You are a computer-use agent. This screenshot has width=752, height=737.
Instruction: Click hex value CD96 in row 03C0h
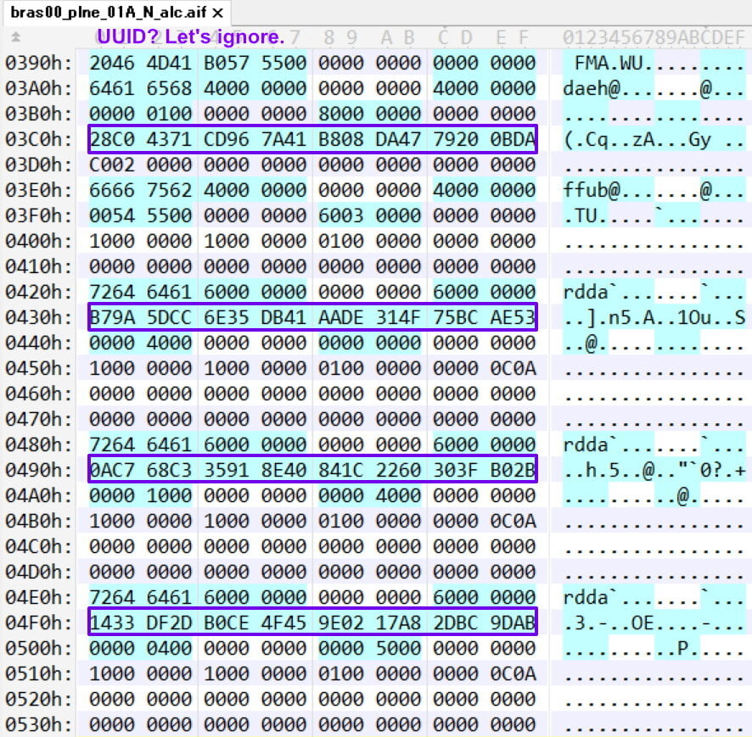tap(227, 139)
